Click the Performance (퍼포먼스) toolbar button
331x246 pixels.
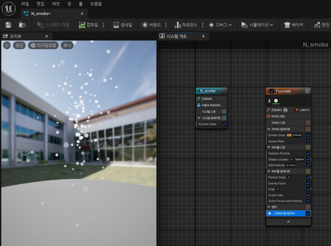[x=186, y=25]
